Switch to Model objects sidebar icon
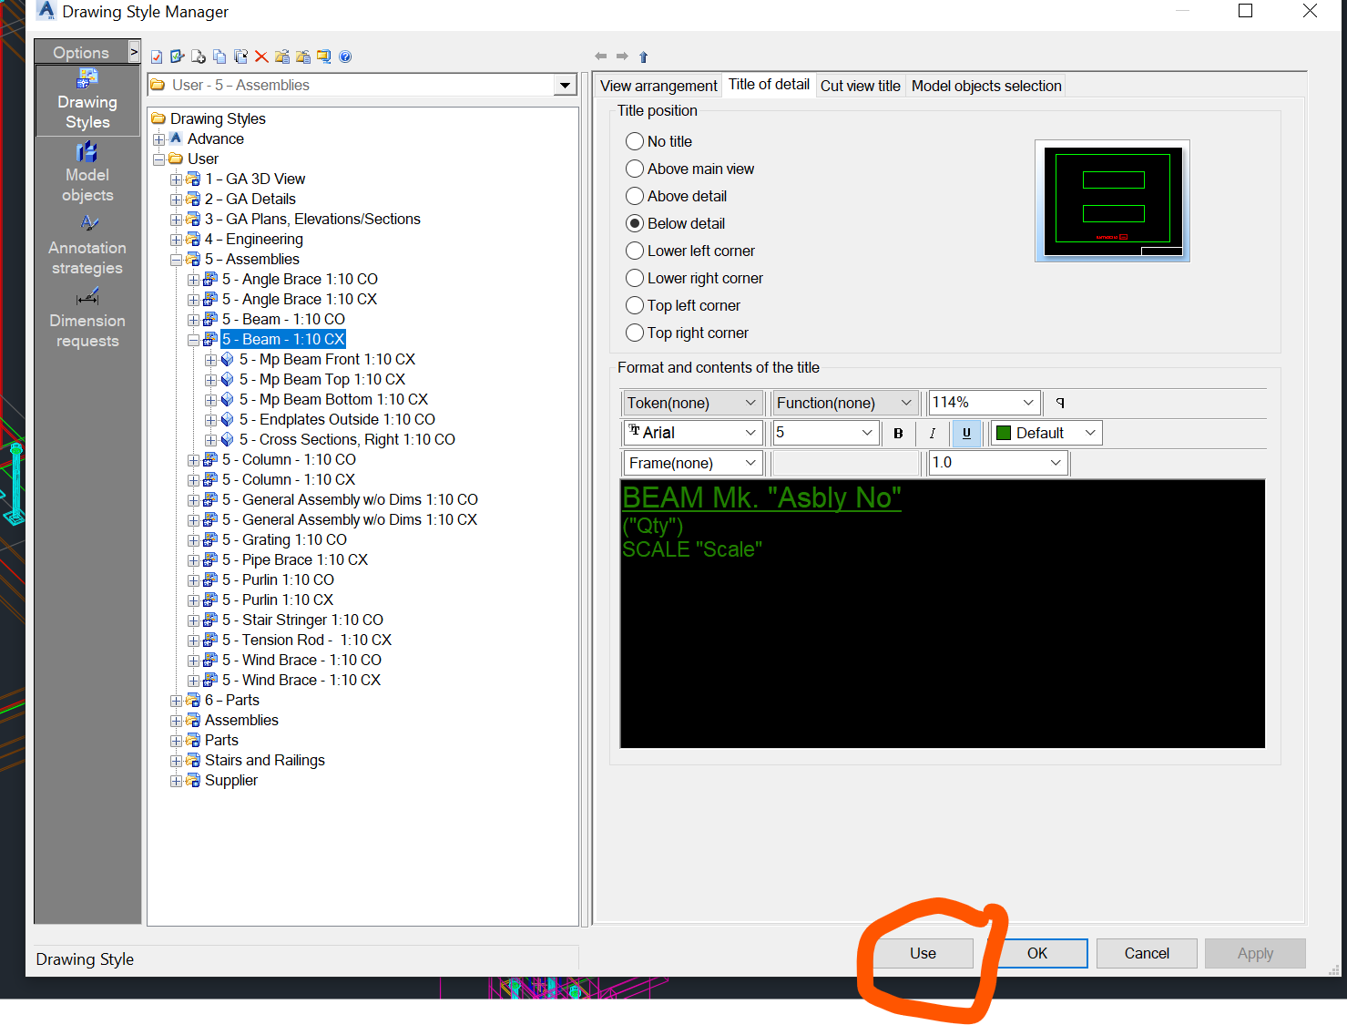 pos(87,173)
